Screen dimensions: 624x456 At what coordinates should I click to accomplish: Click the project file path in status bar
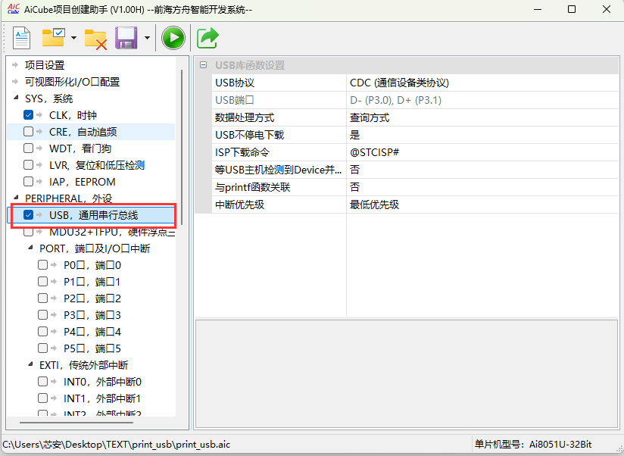coord(116,445)
